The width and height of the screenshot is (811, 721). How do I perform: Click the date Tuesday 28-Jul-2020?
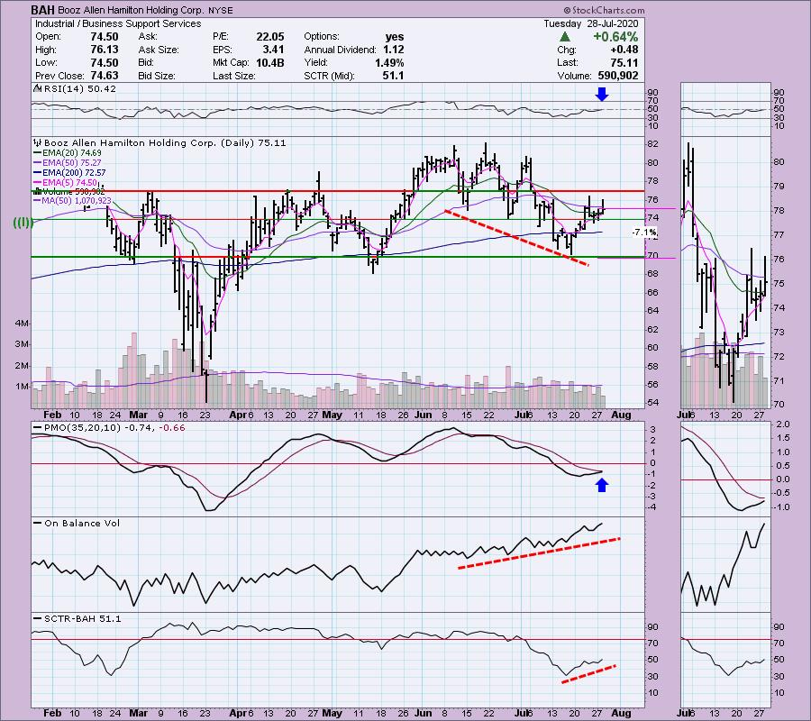pyautogui.click(x=590, y=23)
